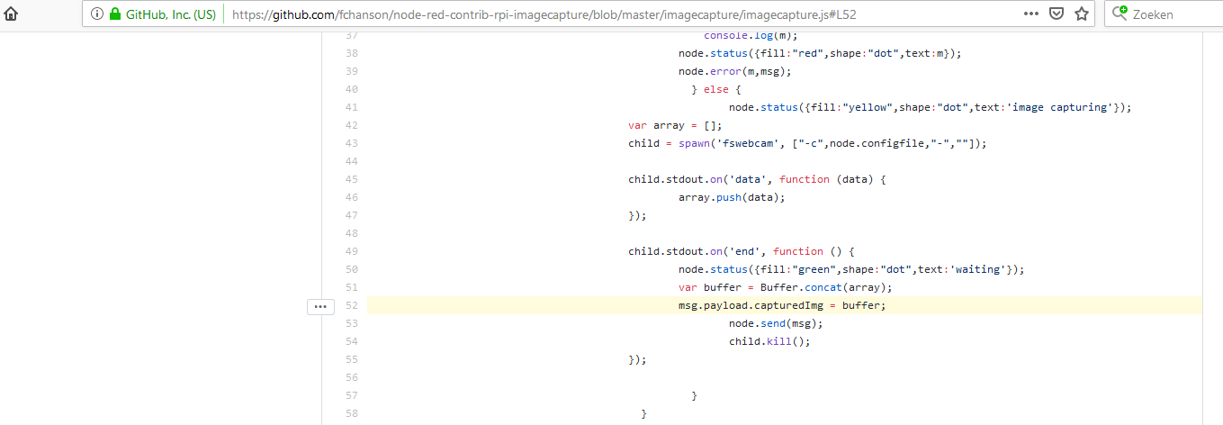Click GitHub, Inc. (US) identity label
The height and width of the screenshot is (425, 1223).
click(170, 14)
